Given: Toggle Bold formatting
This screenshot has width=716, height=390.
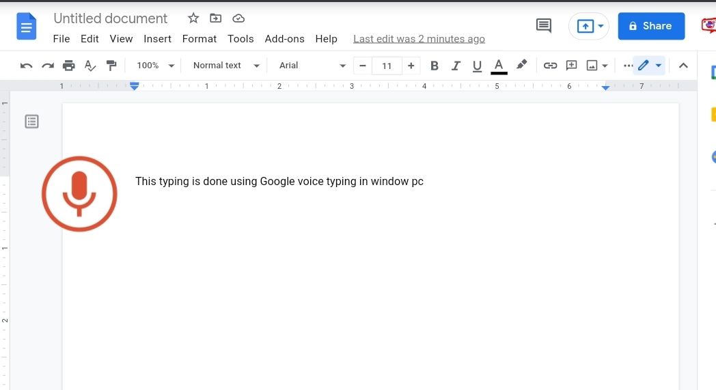Looking at the screenshot, I should (x=435, y=66).
